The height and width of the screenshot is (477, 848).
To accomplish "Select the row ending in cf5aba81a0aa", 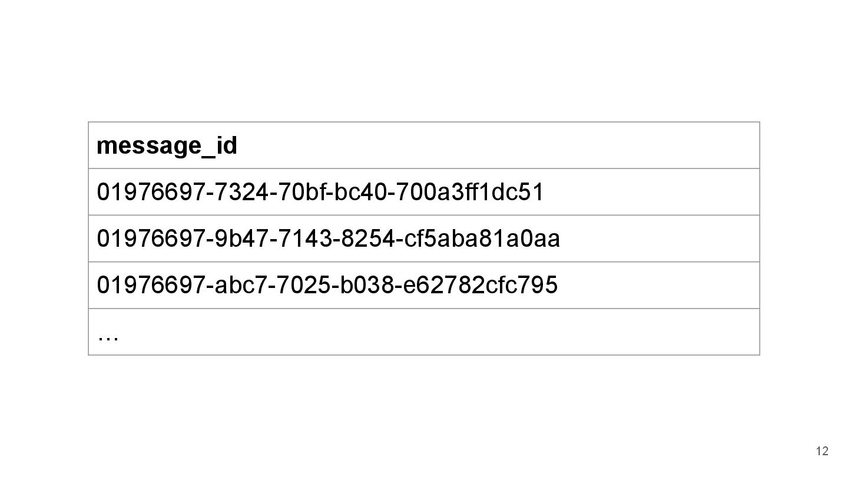I will coord(424,238).
